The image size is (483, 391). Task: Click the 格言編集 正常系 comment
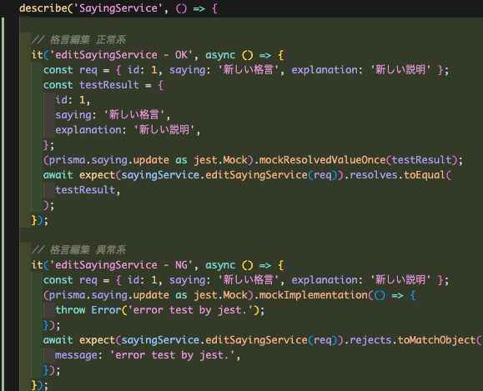(x=78, y=40)
